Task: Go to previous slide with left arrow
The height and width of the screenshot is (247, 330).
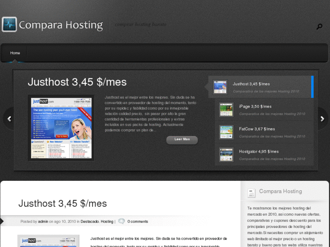Action: coord(9,119)
